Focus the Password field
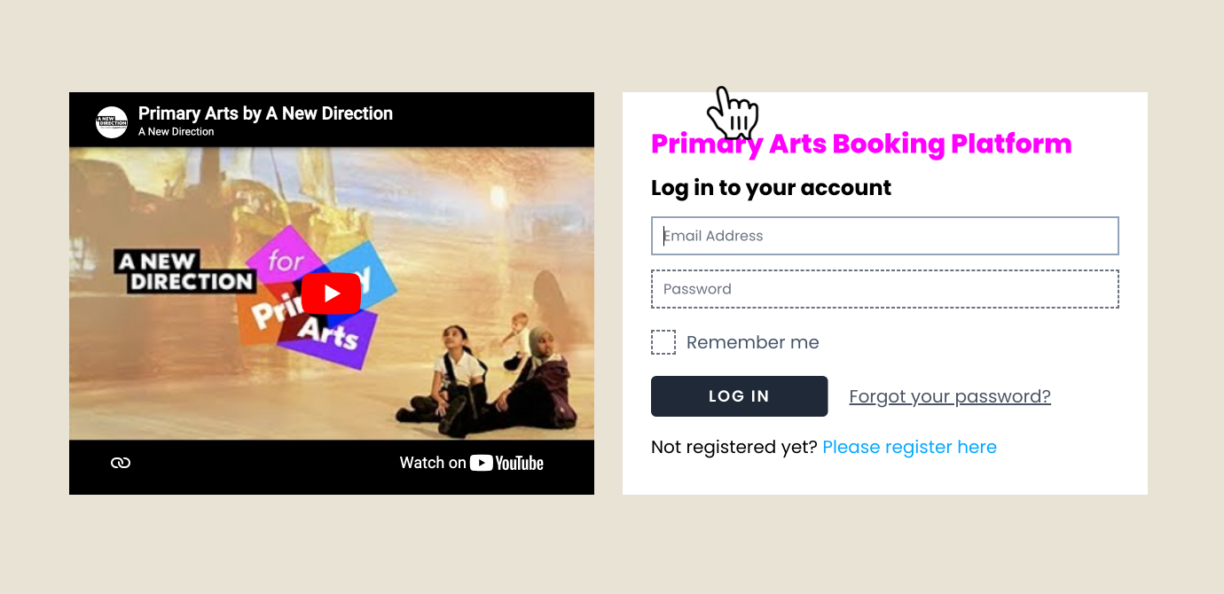Screen dimensions: 1224x594 [x=884, y=289]
